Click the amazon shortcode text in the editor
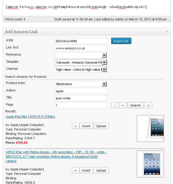The image size is (173, 184). [76, 7]
